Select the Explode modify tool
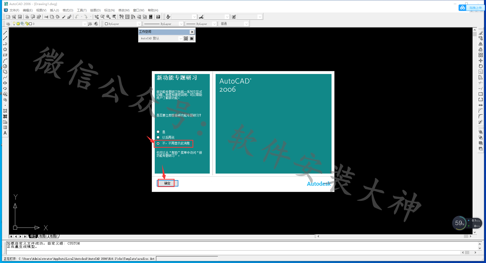Image resolution: width=486 pixels, height=263 pixels. (481, 122)
